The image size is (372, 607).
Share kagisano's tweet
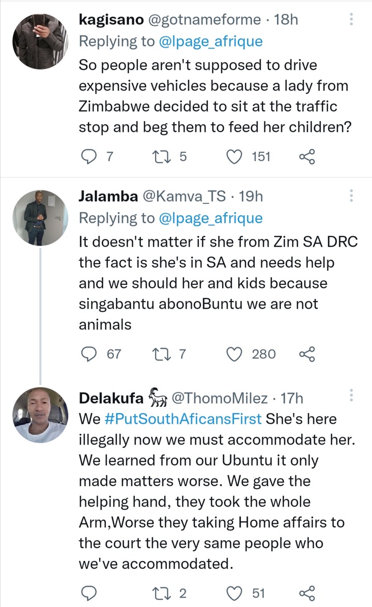click(x=307, y=157)
